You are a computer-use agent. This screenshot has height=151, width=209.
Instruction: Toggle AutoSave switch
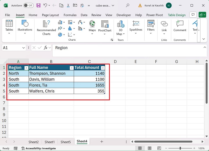(28, 6)
